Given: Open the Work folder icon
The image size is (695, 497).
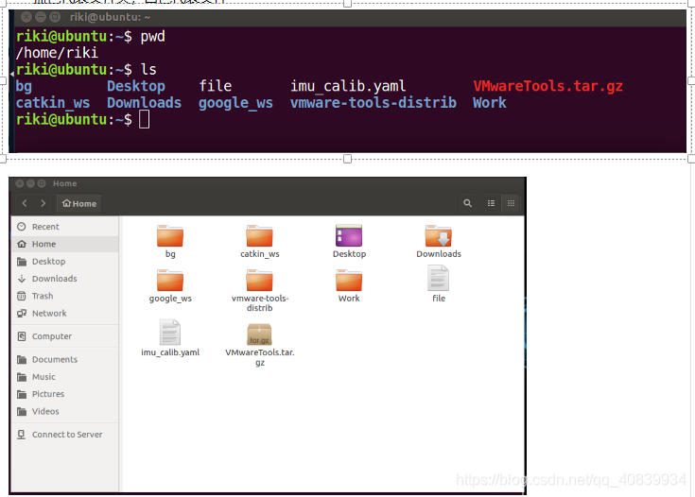Looking at the screenshot, I should (349, 281).
